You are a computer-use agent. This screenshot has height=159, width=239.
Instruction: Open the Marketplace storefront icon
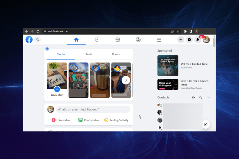118,40
